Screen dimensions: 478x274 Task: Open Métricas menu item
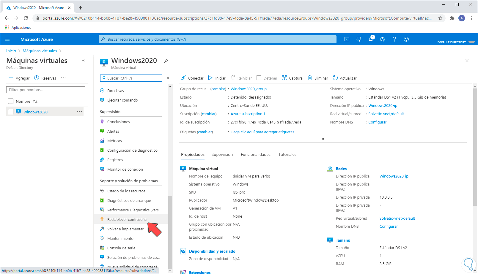(114, 141)
